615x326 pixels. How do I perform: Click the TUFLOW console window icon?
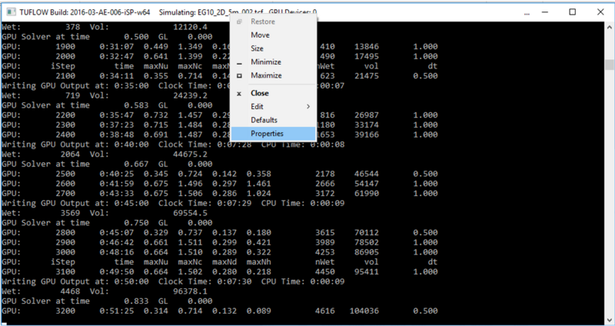point(11,12)
